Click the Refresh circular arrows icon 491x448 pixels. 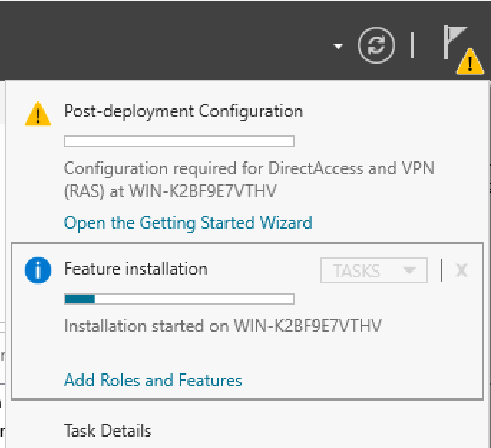[377, 46]
